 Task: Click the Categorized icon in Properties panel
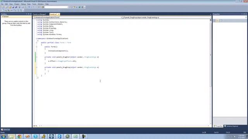214,20
